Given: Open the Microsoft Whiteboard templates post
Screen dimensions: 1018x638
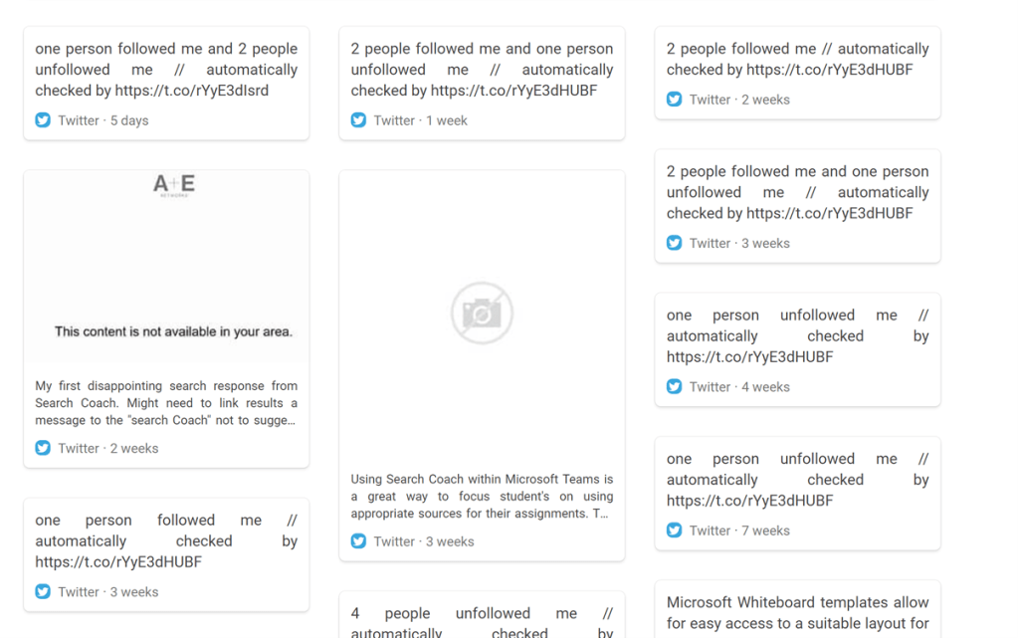Looking at the screenshot, I should tap(797, 613).
